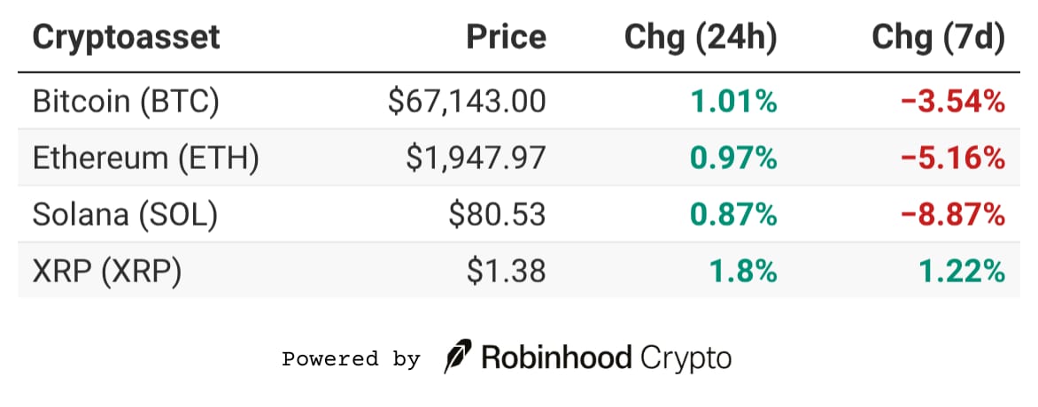This screenshot has width=1038, height=407.
Task: Click Bitcoin's price of $67,143.00
Action: [x=468, y=102]
